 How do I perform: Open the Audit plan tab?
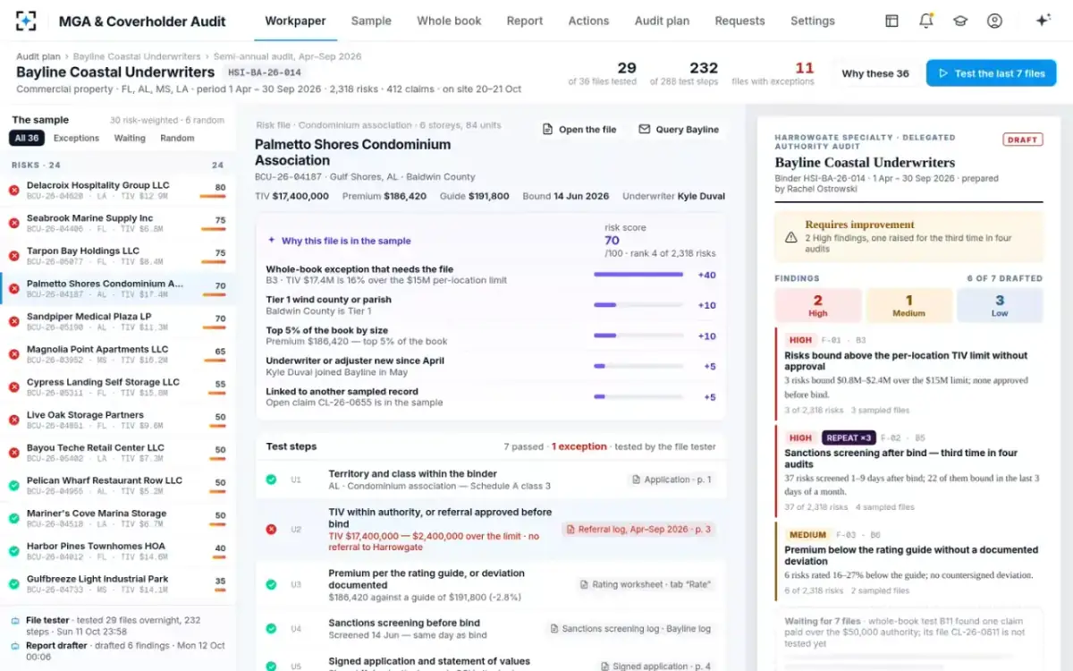pos(662,21)
